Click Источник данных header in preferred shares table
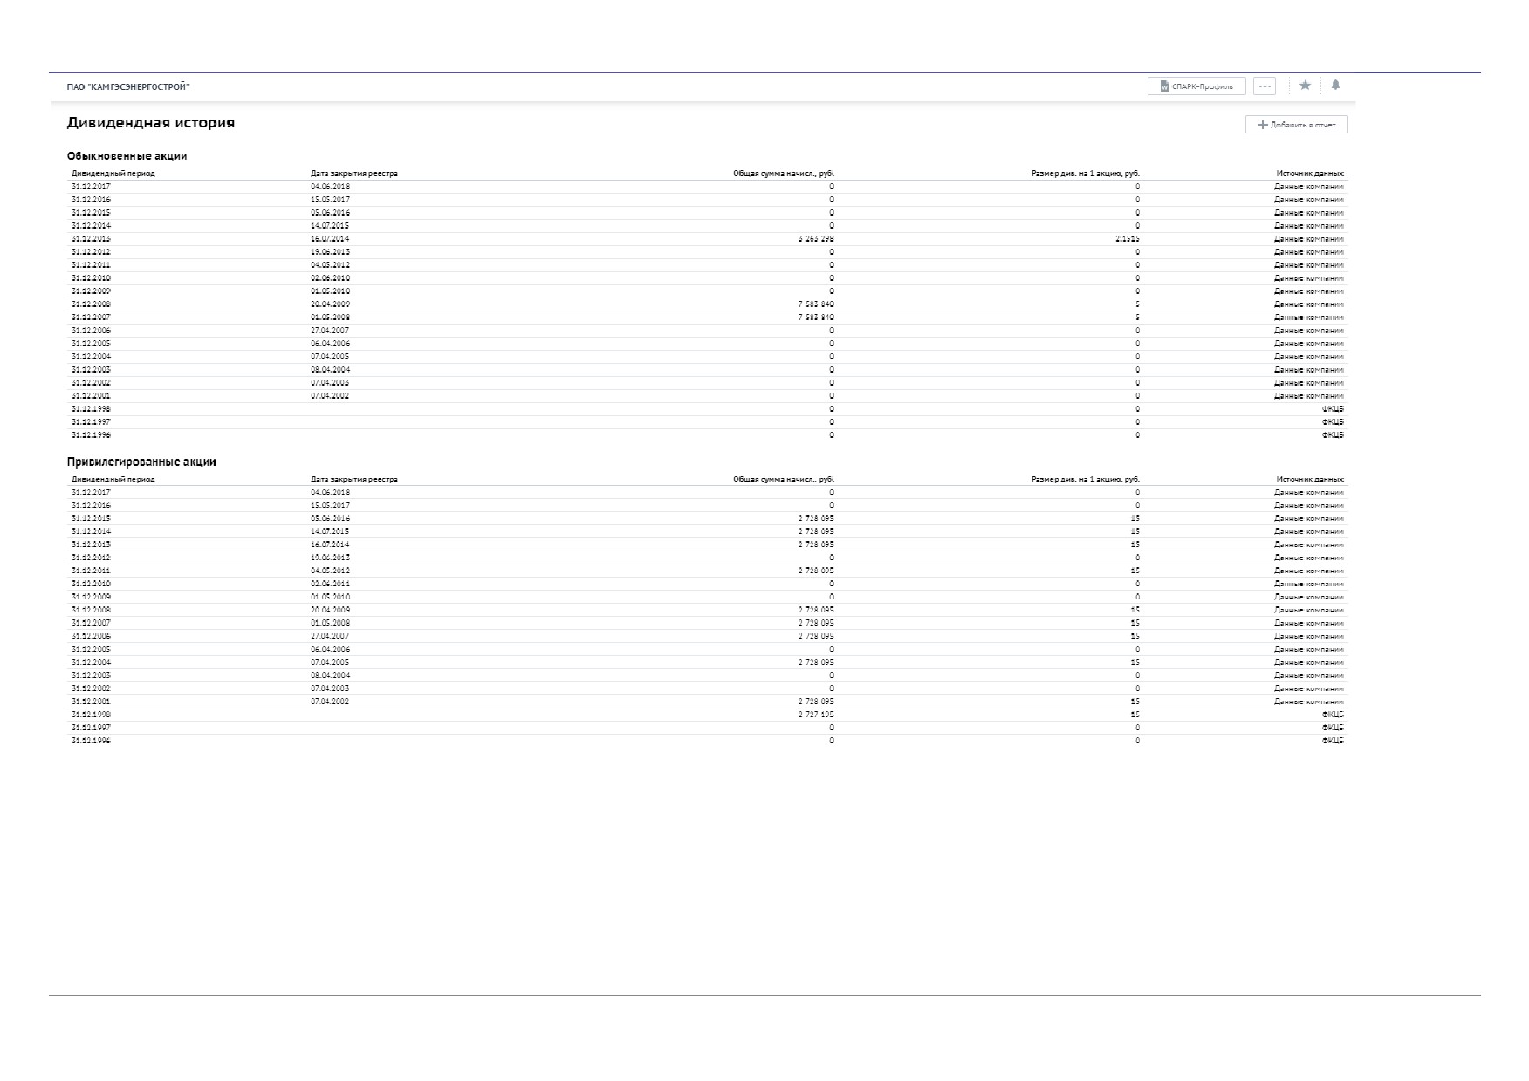1529x1081 pixels. 1310,479
